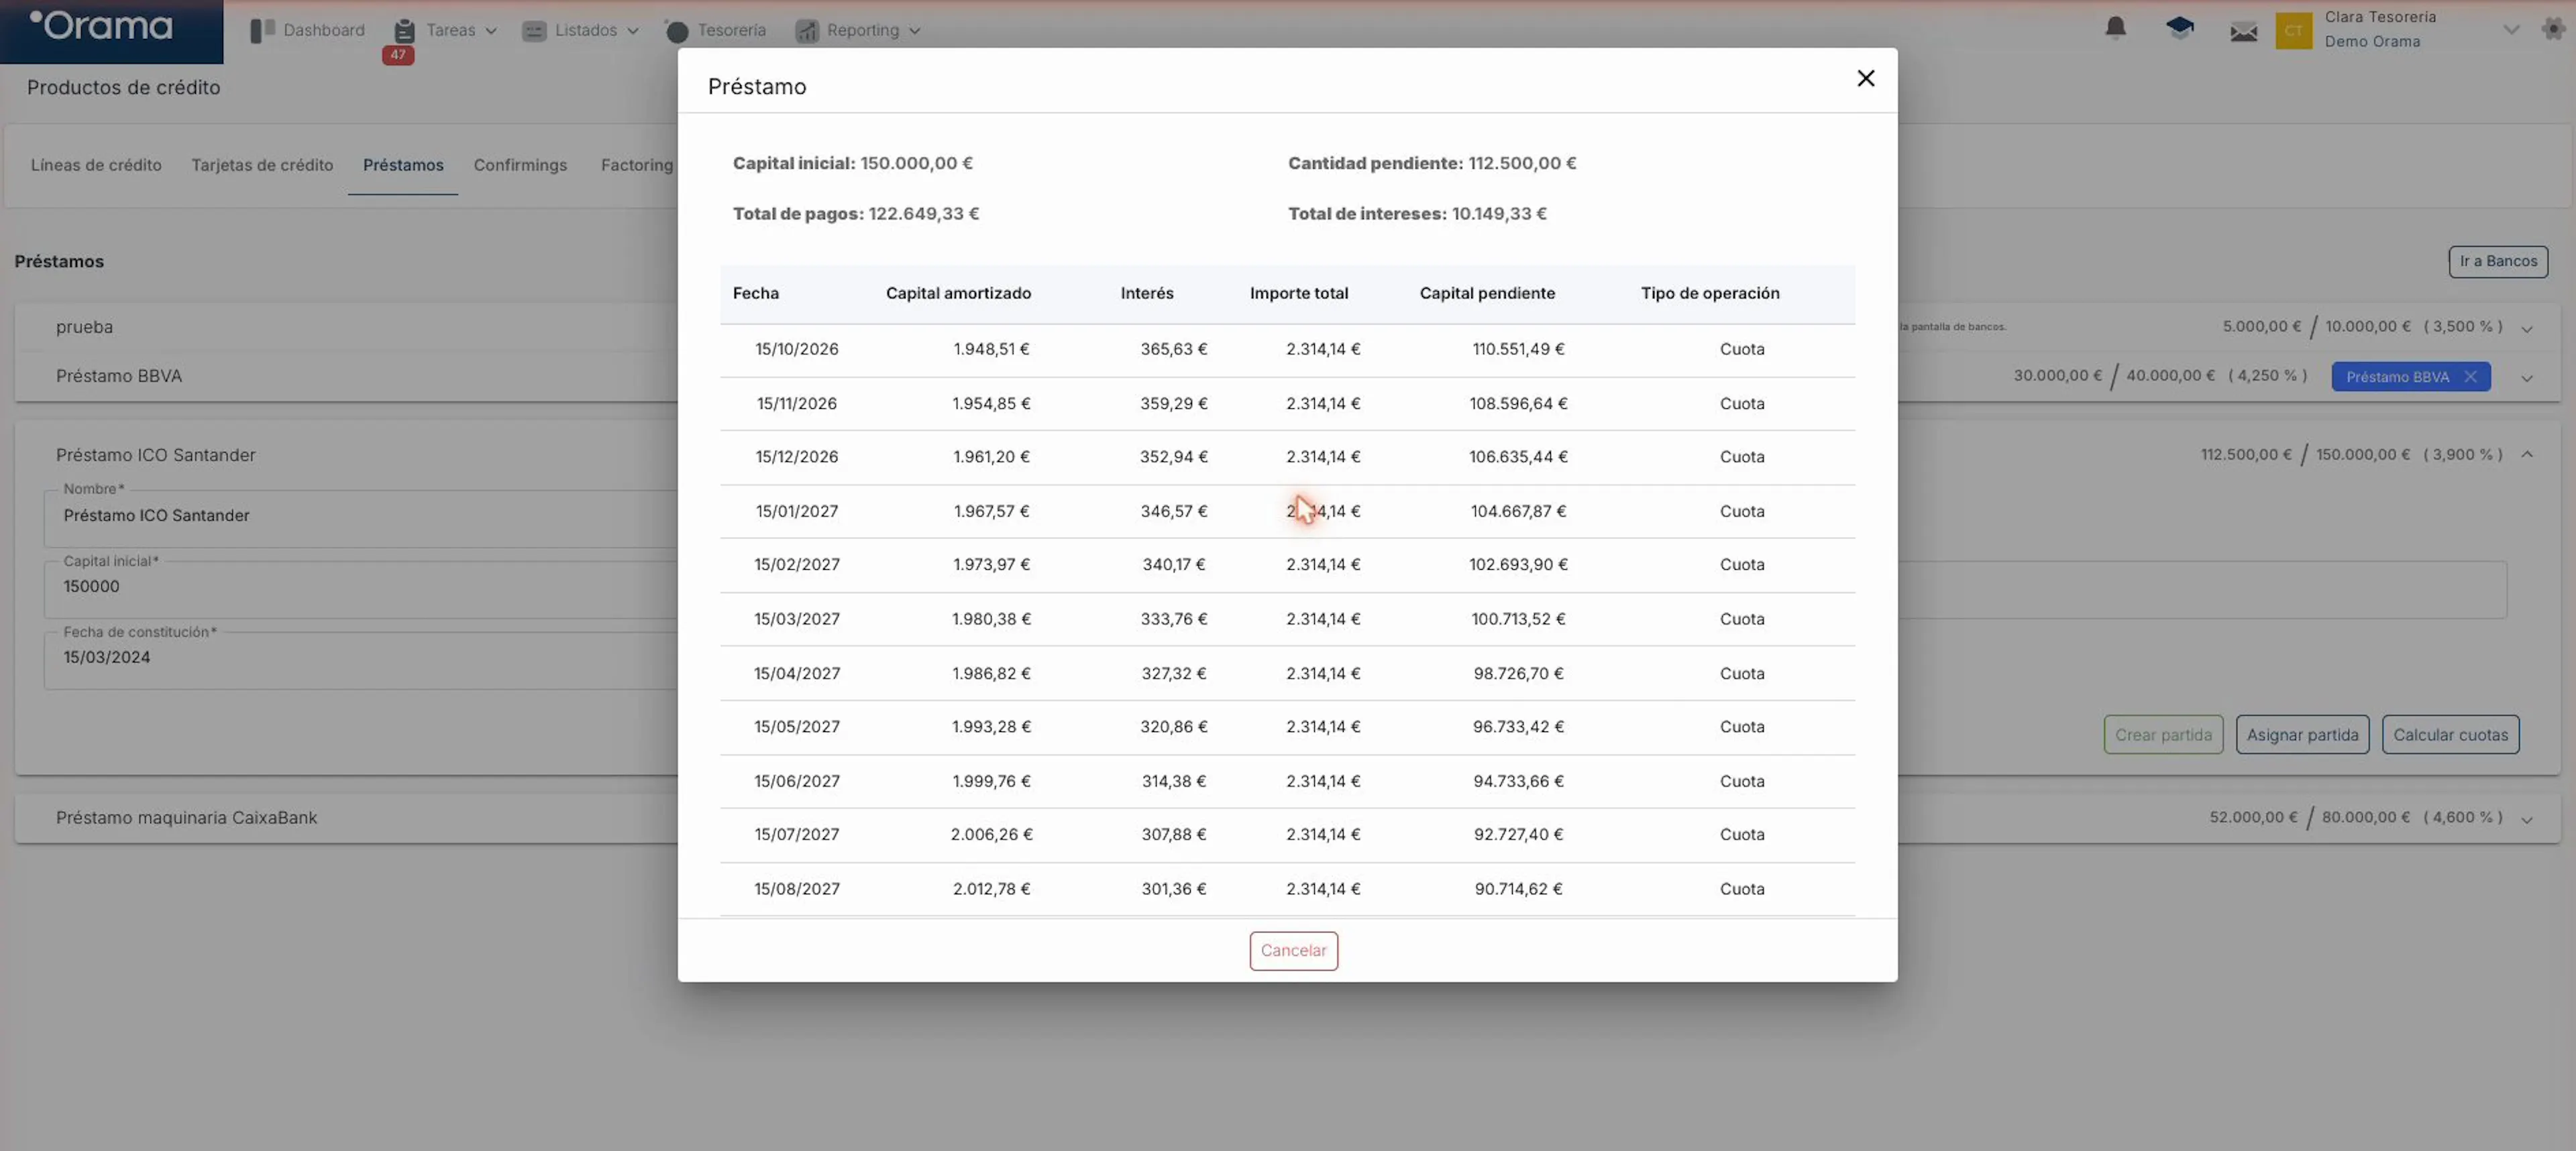Click the Fecha de constitución field
The height and width of the screenshot is (1151, 2576).
360,660
